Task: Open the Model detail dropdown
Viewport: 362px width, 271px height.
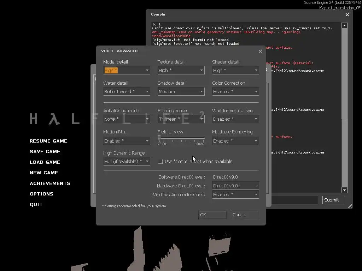Action: tap(127, 70)
